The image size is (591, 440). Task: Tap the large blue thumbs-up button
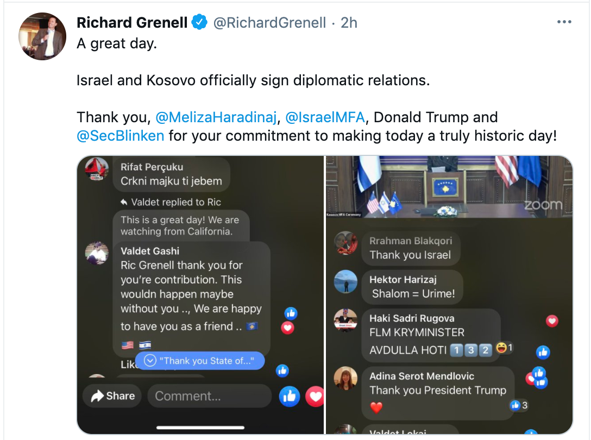(290, 397)
